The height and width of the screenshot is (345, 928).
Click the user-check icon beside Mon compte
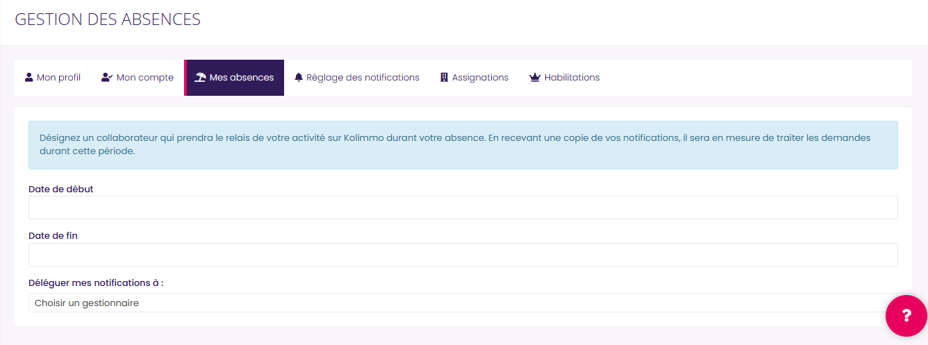pyautogui.click(x=107, y=78)
